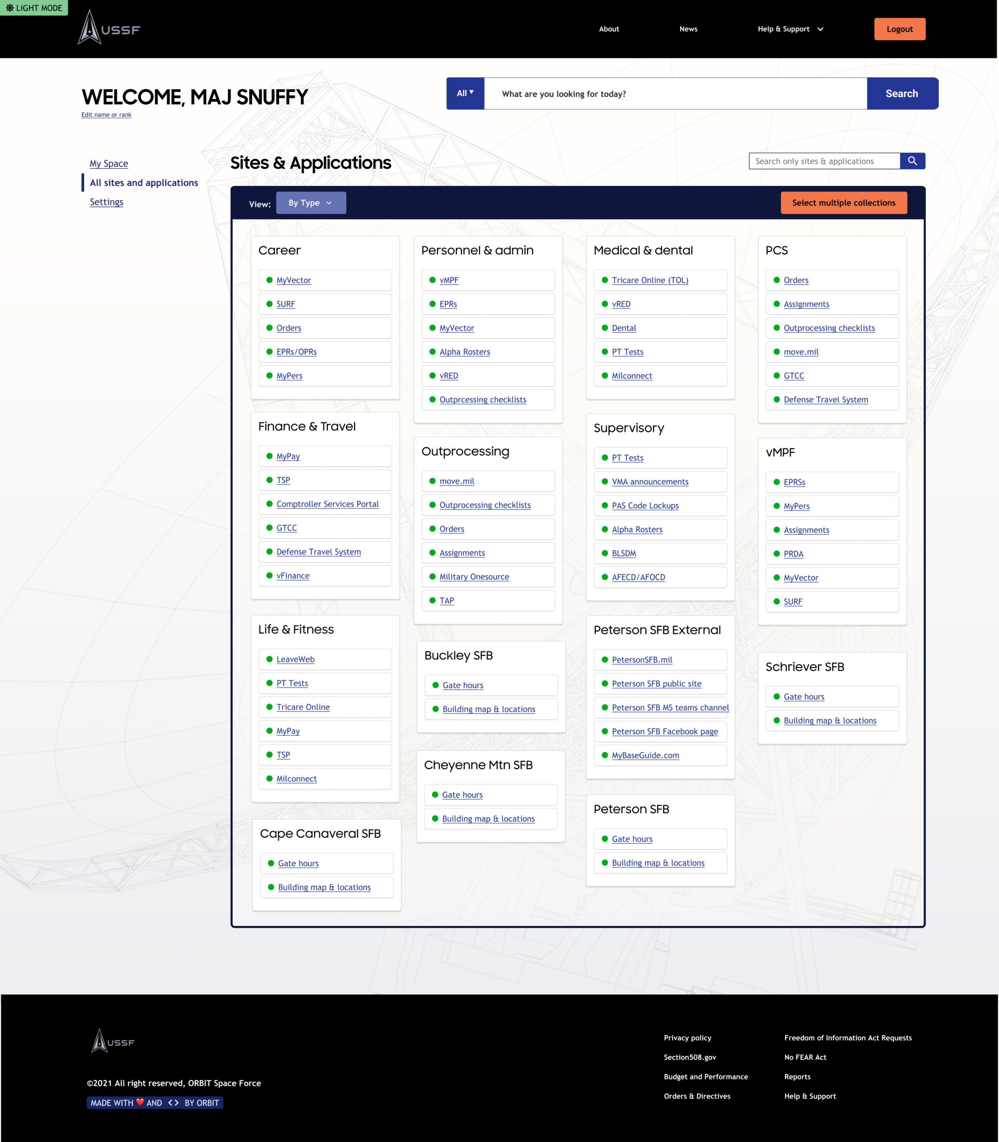The height and width of the screenshot is (1142, 999).
Task: Open MyVector in Career card
Action: pyautogui.click(x=293, y=281)
